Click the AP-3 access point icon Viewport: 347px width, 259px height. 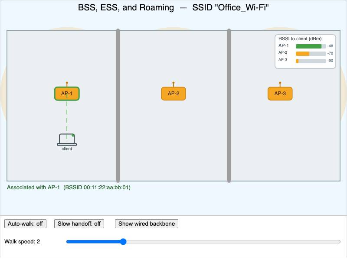point(280,94)
